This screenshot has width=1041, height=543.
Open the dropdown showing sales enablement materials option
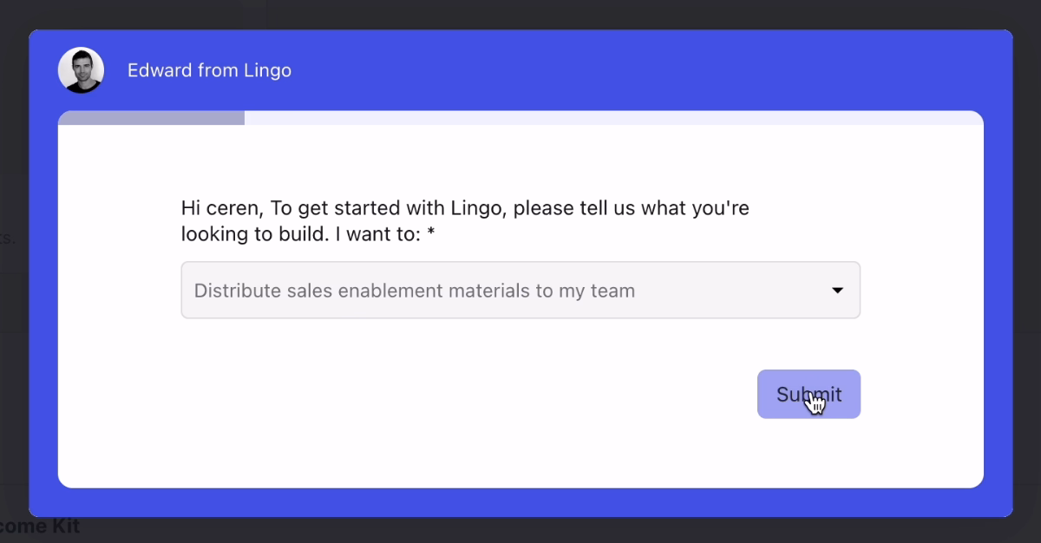coord(520,290)
